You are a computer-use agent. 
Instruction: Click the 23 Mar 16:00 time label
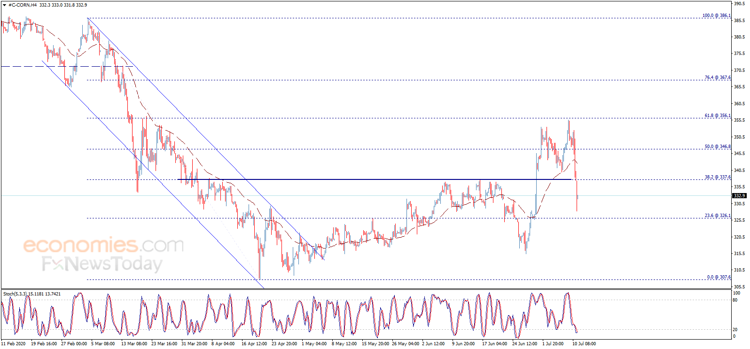click(x=164, y=344)
